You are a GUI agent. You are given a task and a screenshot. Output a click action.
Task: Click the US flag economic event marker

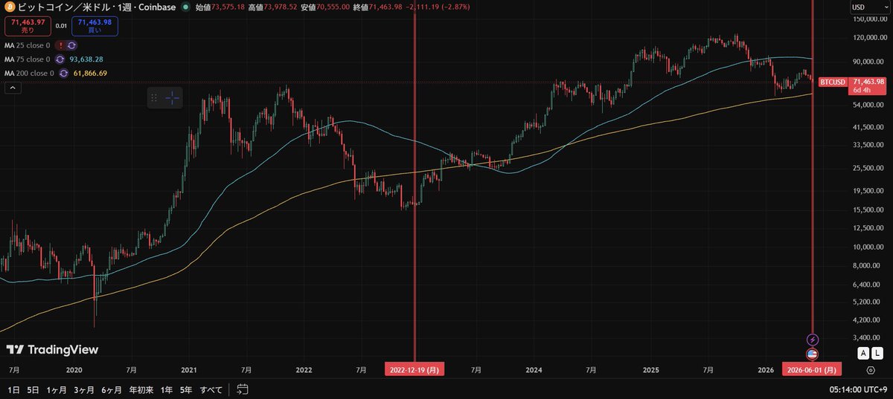[813, 354]
